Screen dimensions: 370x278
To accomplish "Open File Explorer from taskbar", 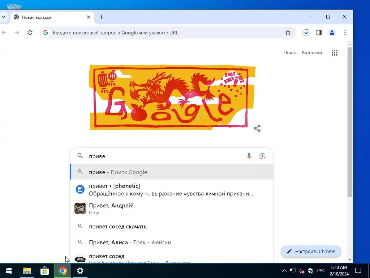I will pyautogui.click(x=27, y=271).
